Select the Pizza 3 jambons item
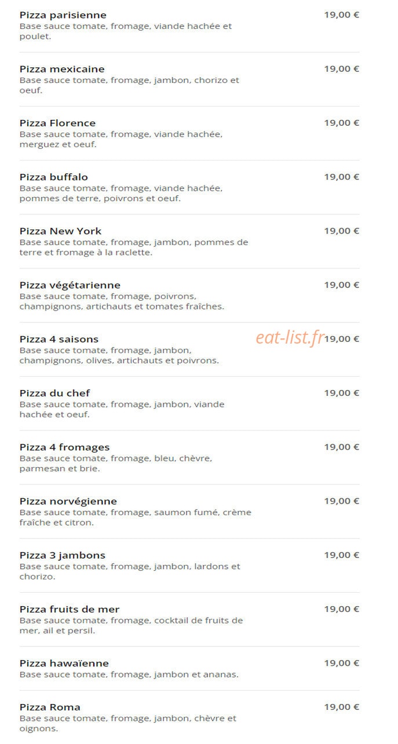 [x=63, y=555]
